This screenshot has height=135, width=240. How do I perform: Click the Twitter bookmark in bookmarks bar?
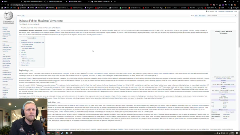coord(13,8)
